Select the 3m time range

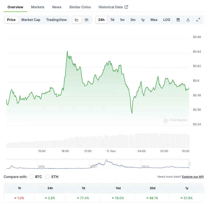[x=133, y=20]
